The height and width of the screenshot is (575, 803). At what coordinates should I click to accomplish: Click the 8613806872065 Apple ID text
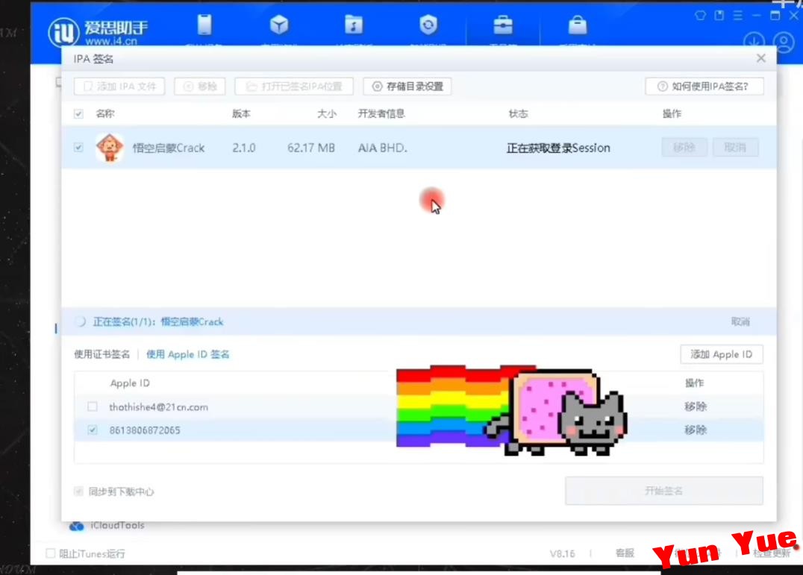click(x=145, y=430)
